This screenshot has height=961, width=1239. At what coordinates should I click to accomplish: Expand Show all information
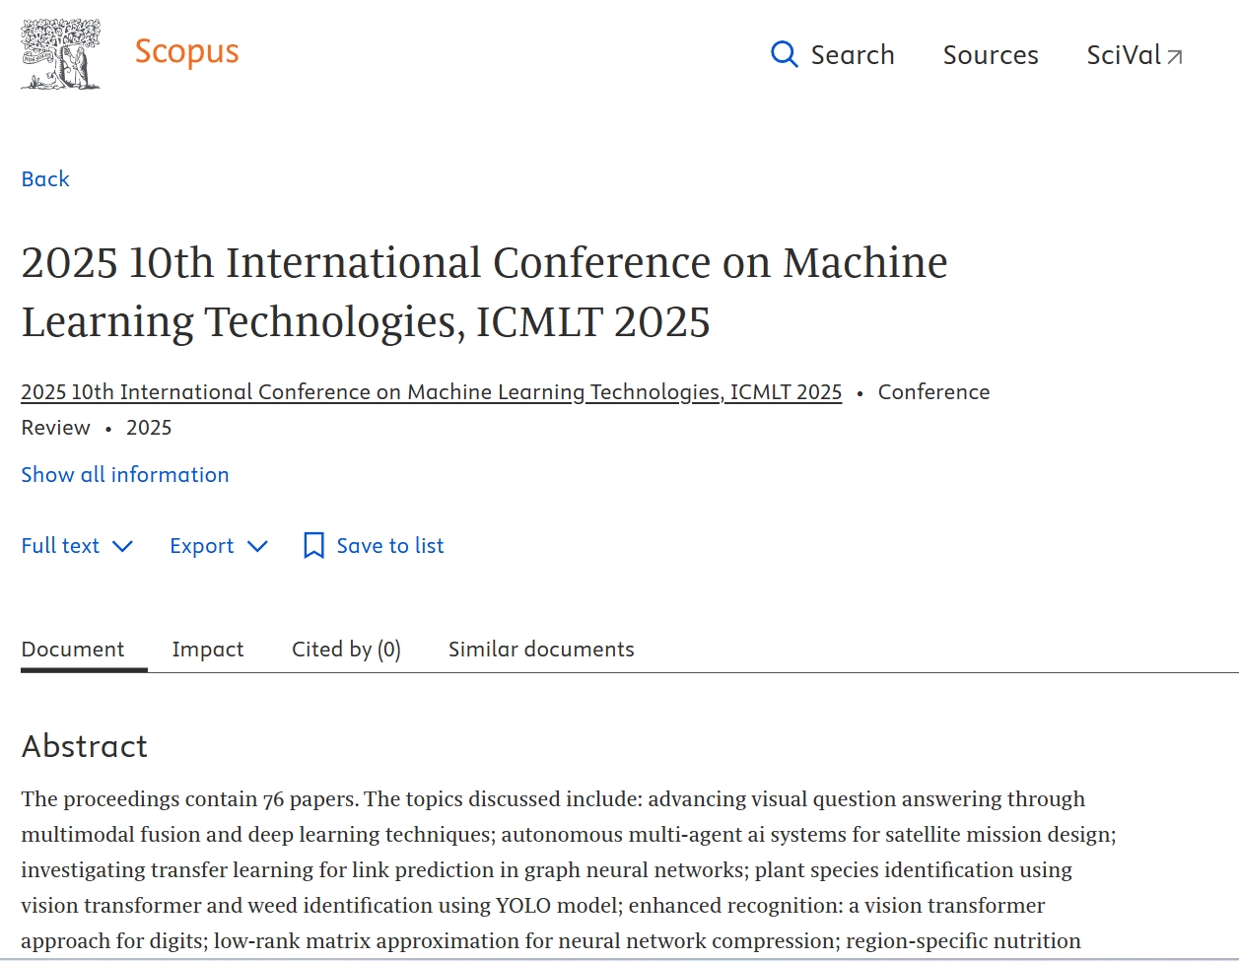(125, 475)
